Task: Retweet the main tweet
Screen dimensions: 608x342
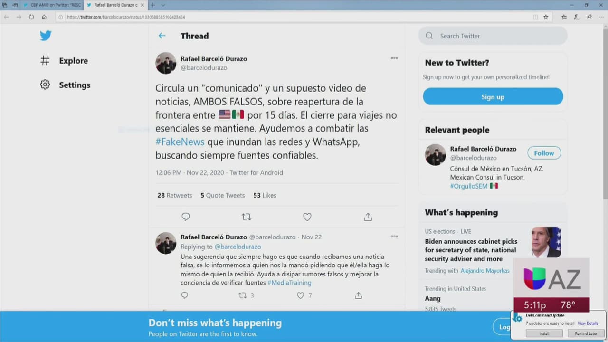Action: click(246, 217)
